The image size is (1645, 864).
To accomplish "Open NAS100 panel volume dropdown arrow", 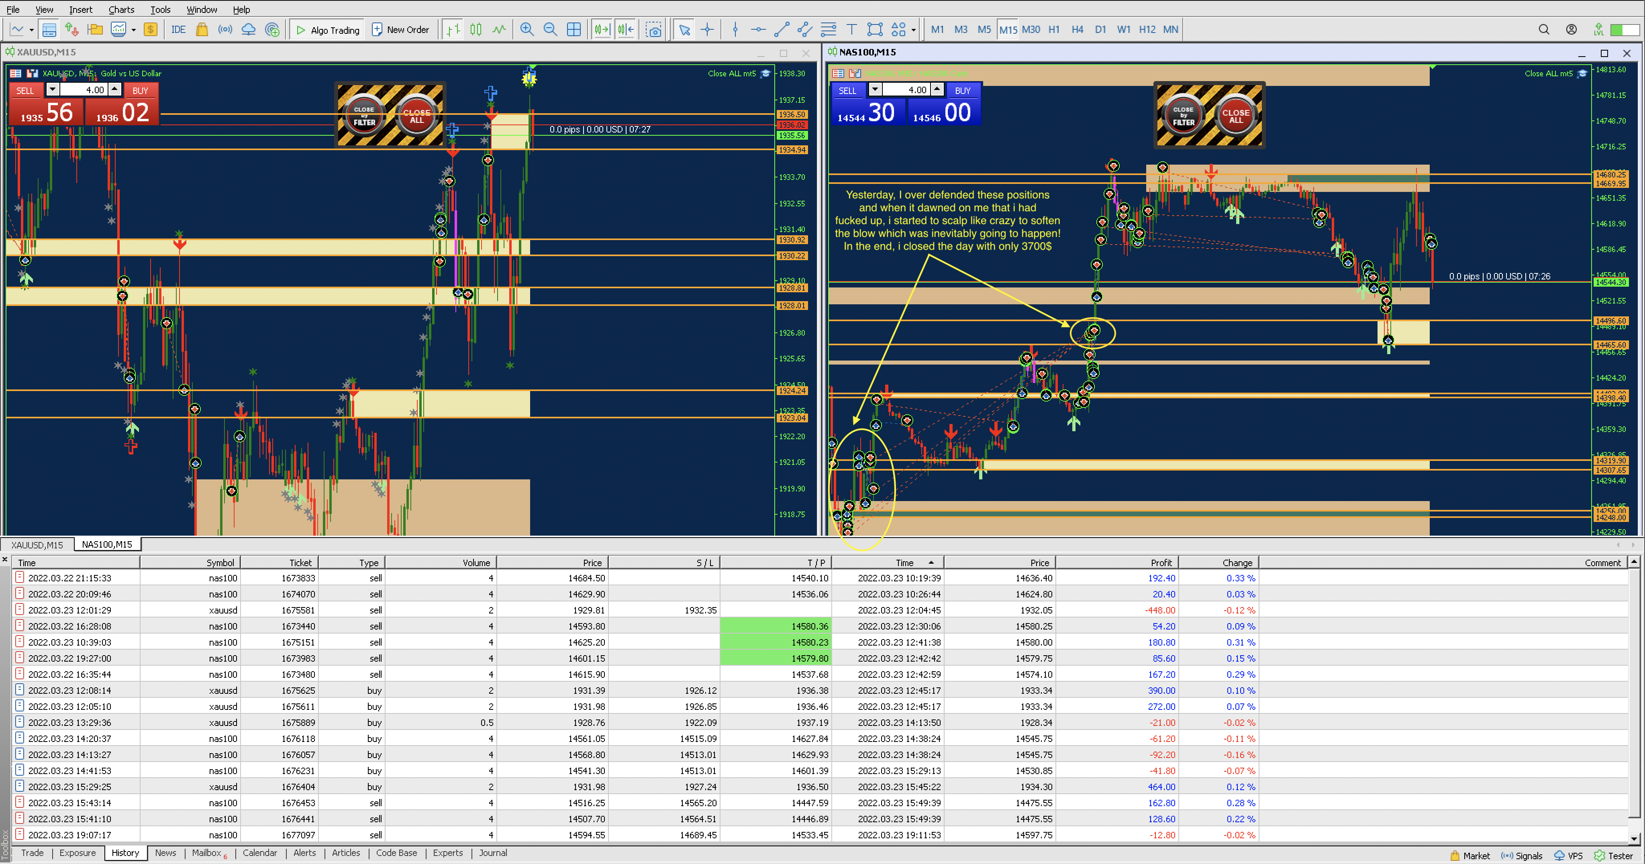I will [875, 90].
